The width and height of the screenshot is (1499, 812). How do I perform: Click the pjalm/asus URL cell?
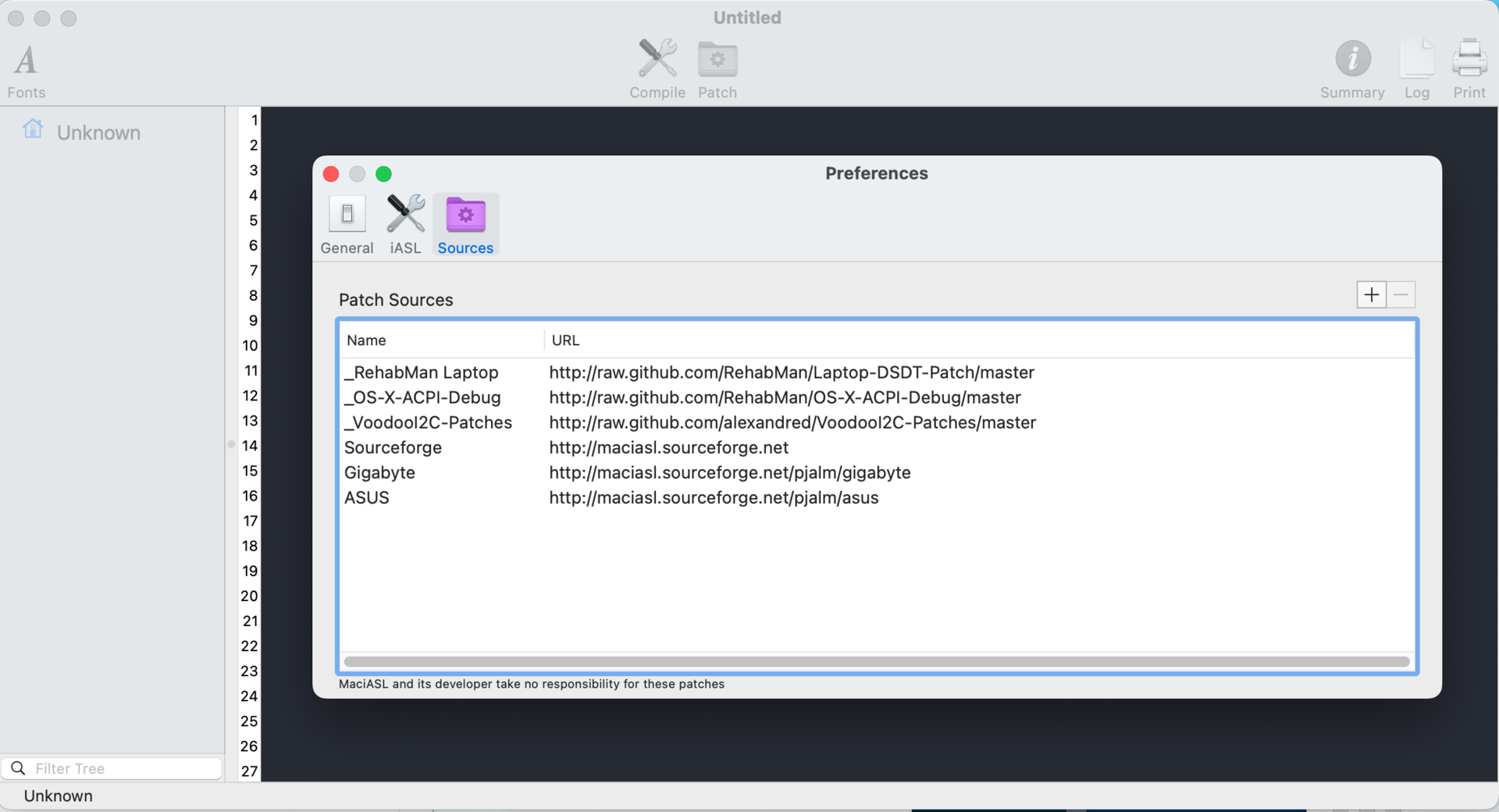tap(714, 497)
